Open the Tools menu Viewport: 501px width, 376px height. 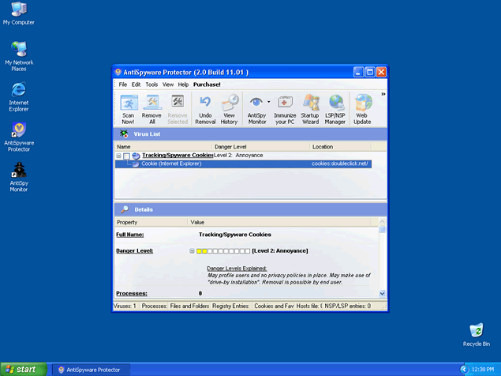[x=151, y=85]
